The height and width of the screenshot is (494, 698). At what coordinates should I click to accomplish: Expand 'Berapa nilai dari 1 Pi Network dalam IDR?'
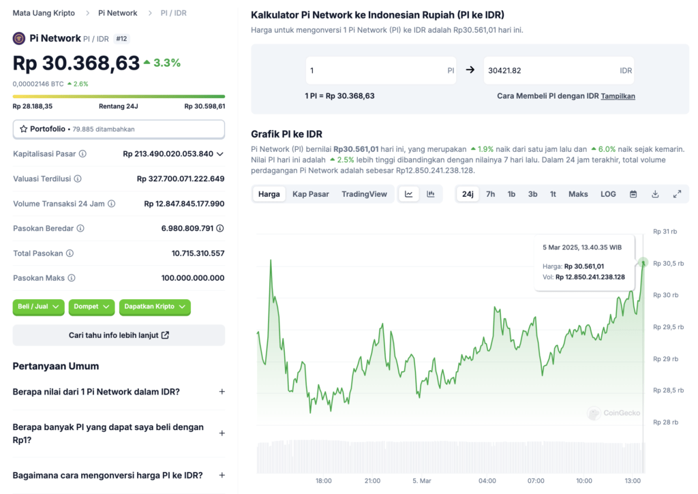[x=119, y=392]
